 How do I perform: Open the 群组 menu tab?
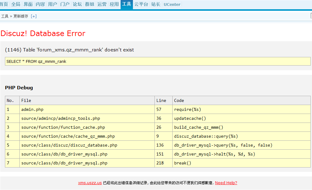tap(90, 4)
